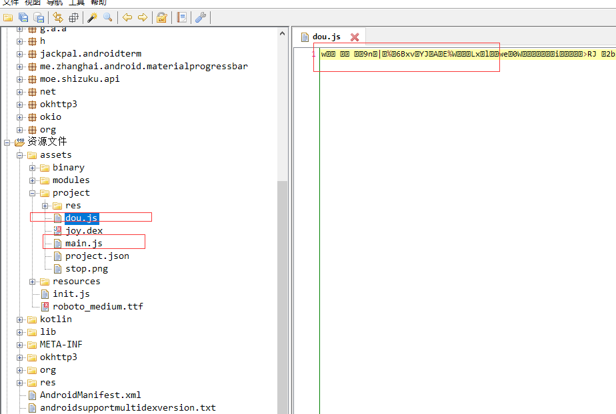This screenshot has width=616, height=414.
Task: Toggle the deobfuscation button
Action: (161, 17)
